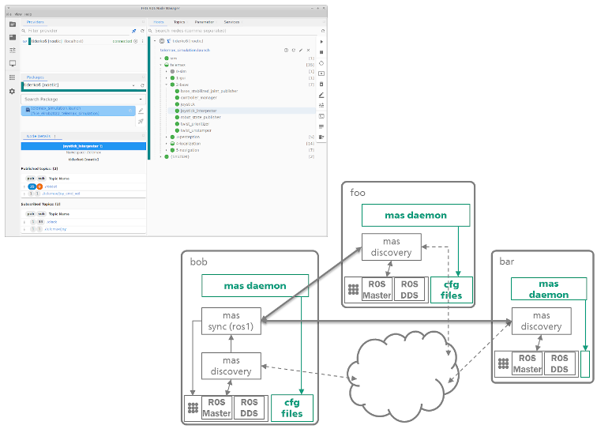Open the three-dot menu of tiderko6 provider

click(143, 41)
